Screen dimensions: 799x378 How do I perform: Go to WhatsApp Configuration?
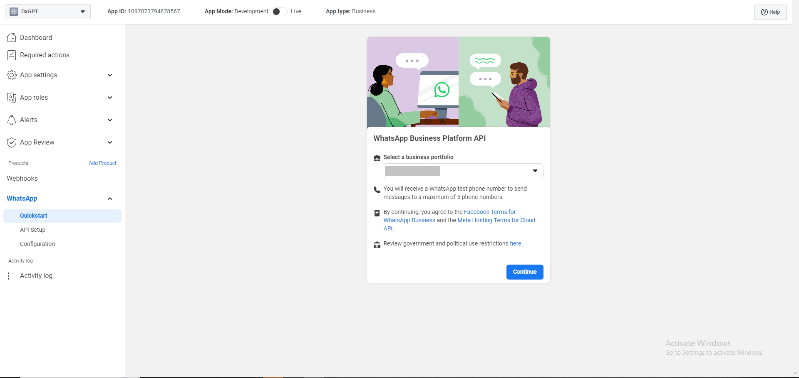(37, 244)
